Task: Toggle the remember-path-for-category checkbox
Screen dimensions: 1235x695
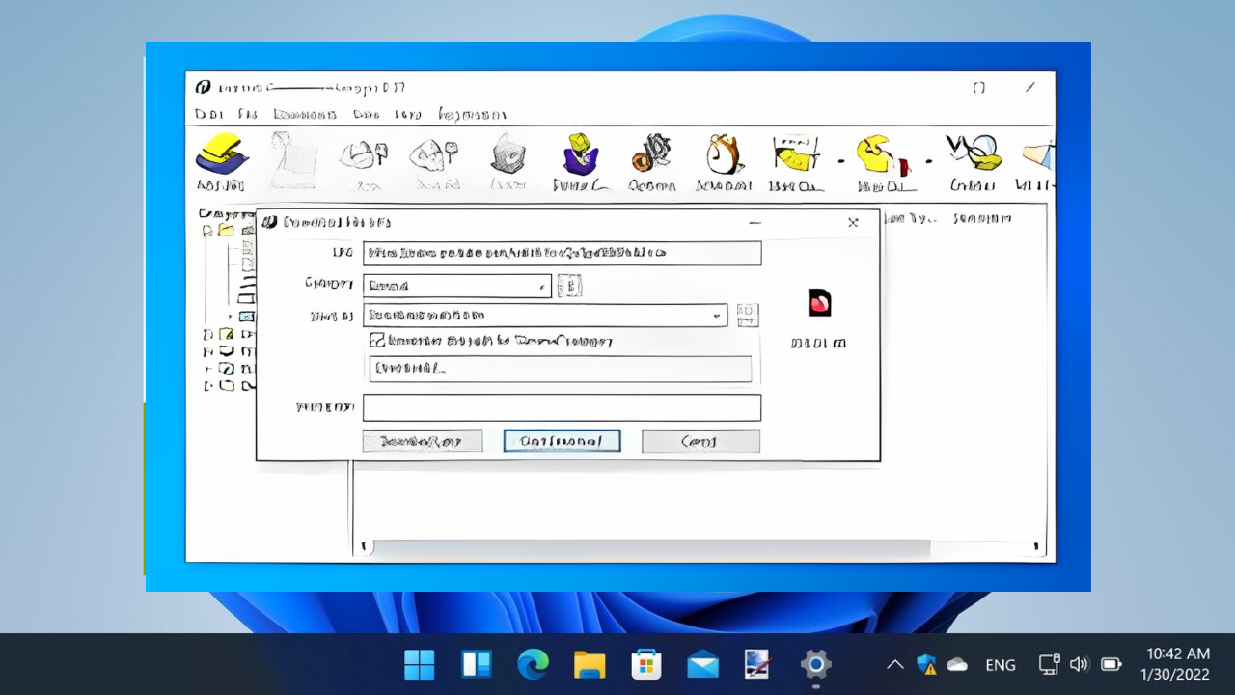Action: [377, 341]
